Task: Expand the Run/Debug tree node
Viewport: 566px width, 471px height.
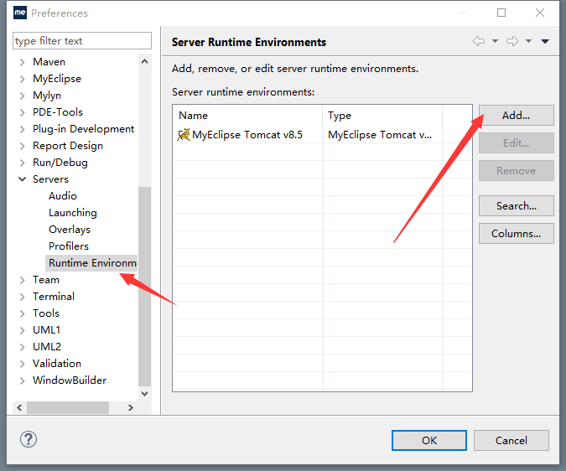Action: [x=22, y=163]
